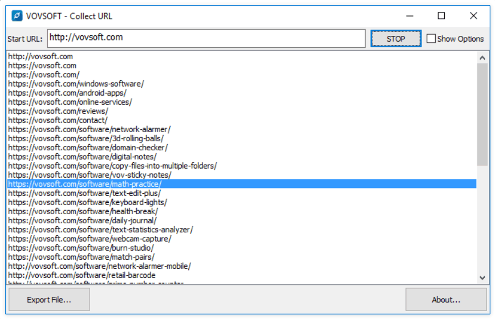
Task: Maximize the Collect URL window
Action: pyautogui.click(x=441, y=16)
